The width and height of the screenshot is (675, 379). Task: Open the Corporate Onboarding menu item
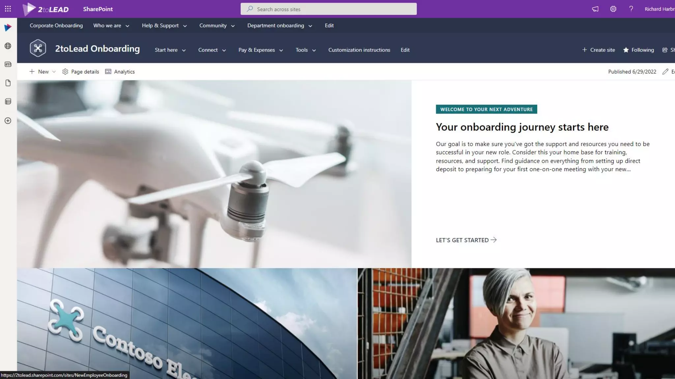coord(56,26)
